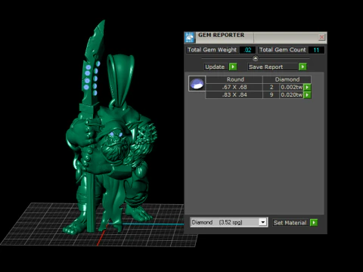Click the Round column header

click(x=235, y=79)
